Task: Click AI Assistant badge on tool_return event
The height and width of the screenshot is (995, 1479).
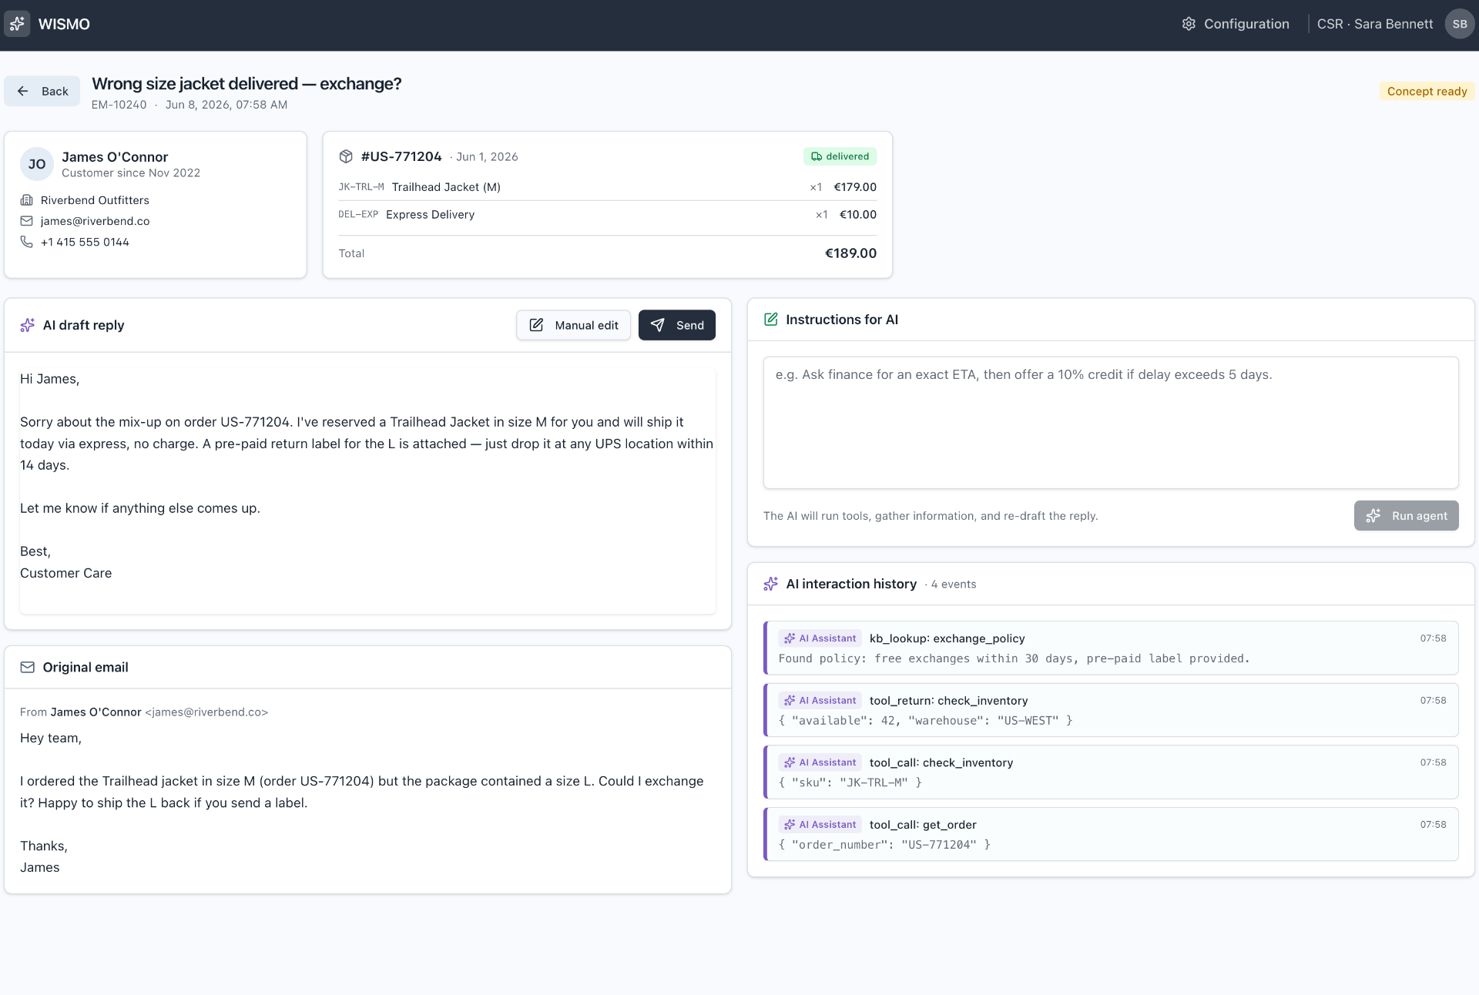Action: pyautogui.click(x=820, y=701)
